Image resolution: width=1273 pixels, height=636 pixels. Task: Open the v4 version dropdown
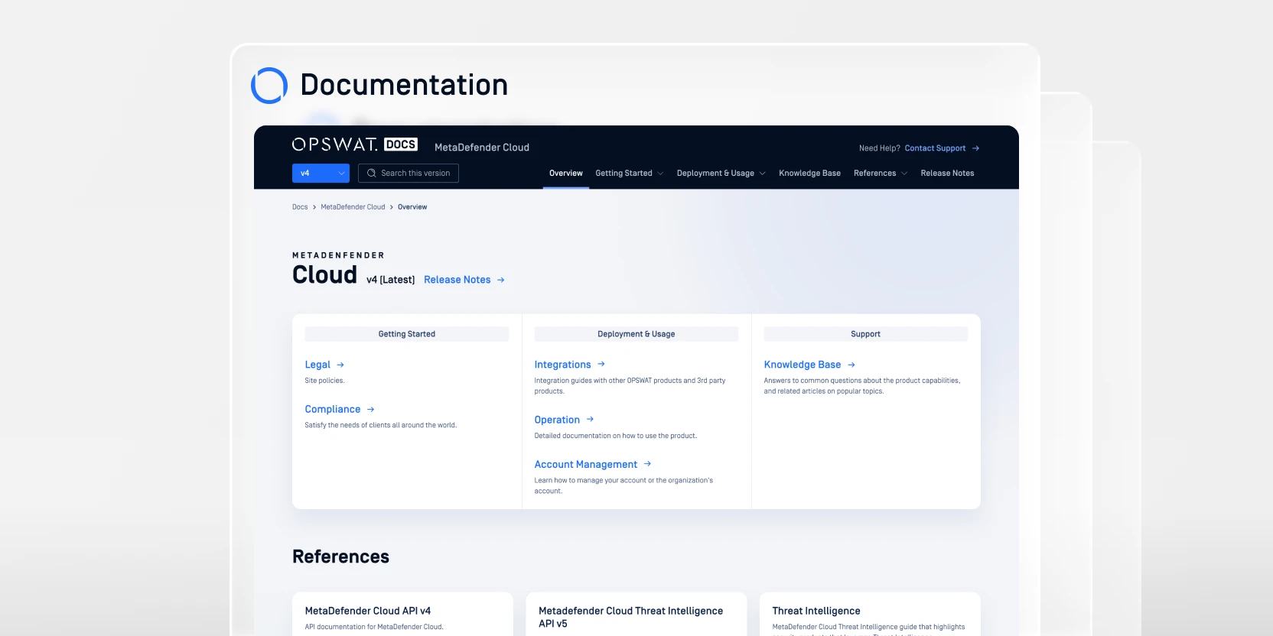(x=321, y=174)
